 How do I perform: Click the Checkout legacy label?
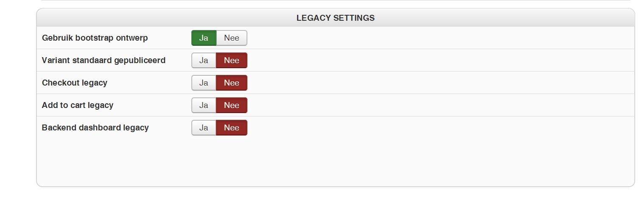pos(74,83)
